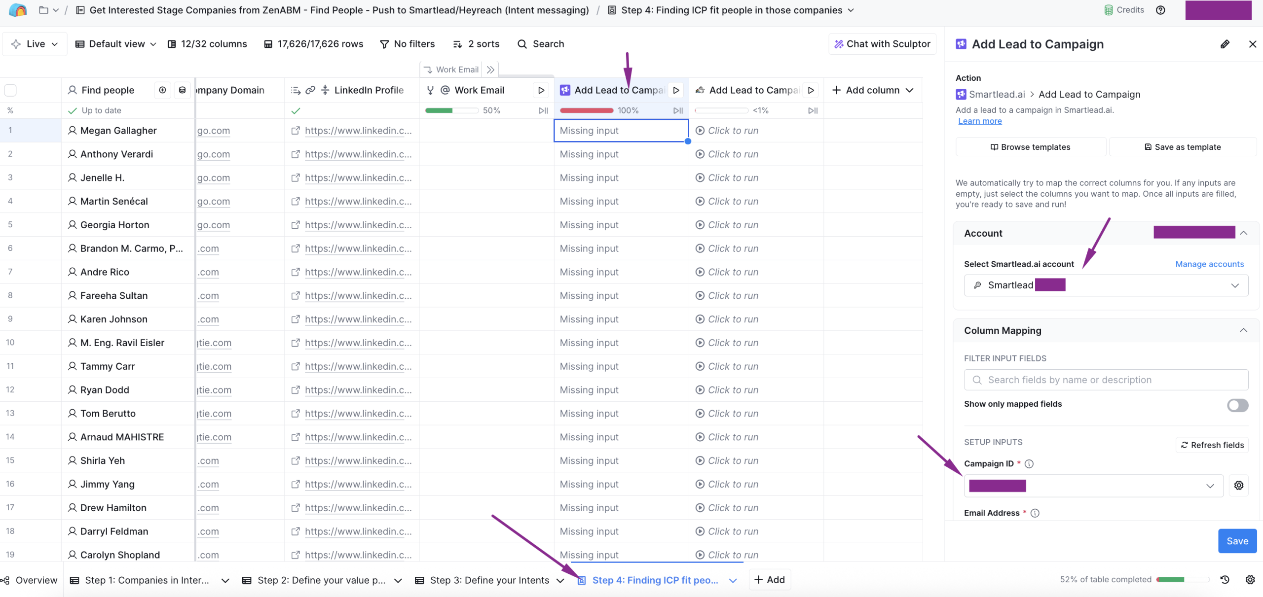Click the Save as template button

pos(1184,146)
